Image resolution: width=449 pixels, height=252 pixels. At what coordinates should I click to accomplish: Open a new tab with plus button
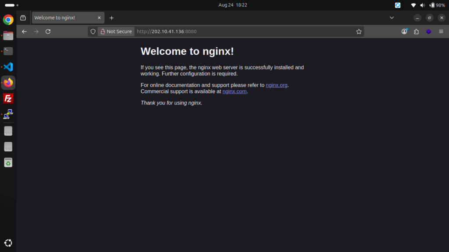coord(111,18)
